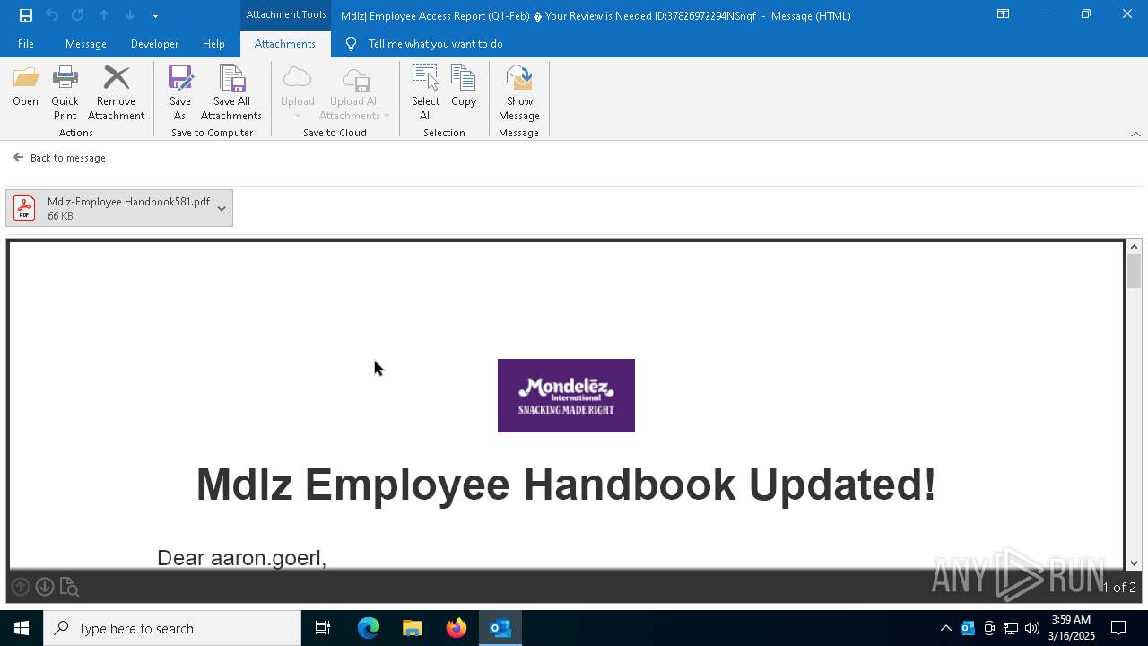Save the attachment with Save As

pos(179,93)
